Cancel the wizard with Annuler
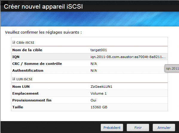Screen dimensions: 179x133 (164, 128)
